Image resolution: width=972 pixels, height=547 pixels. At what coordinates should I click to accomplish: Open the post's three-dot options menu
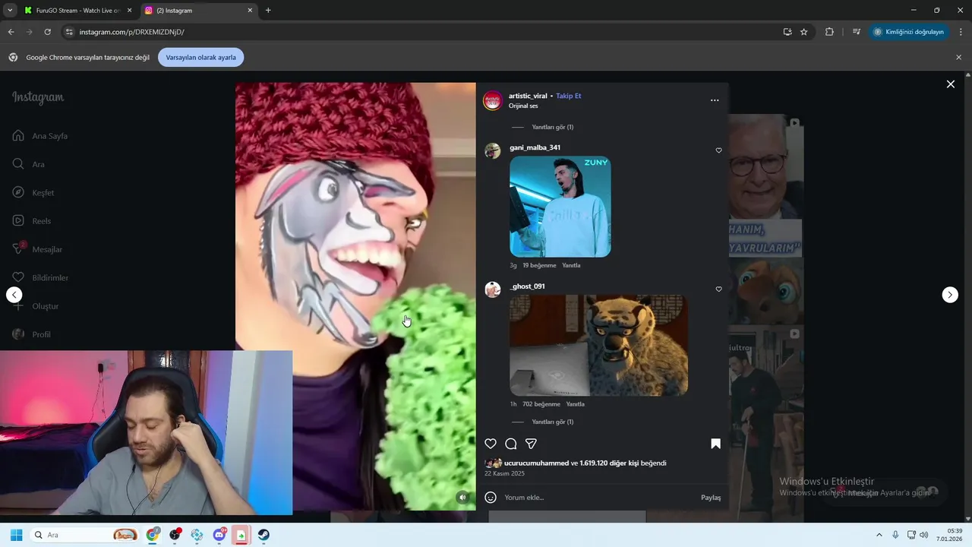[715, 100]
